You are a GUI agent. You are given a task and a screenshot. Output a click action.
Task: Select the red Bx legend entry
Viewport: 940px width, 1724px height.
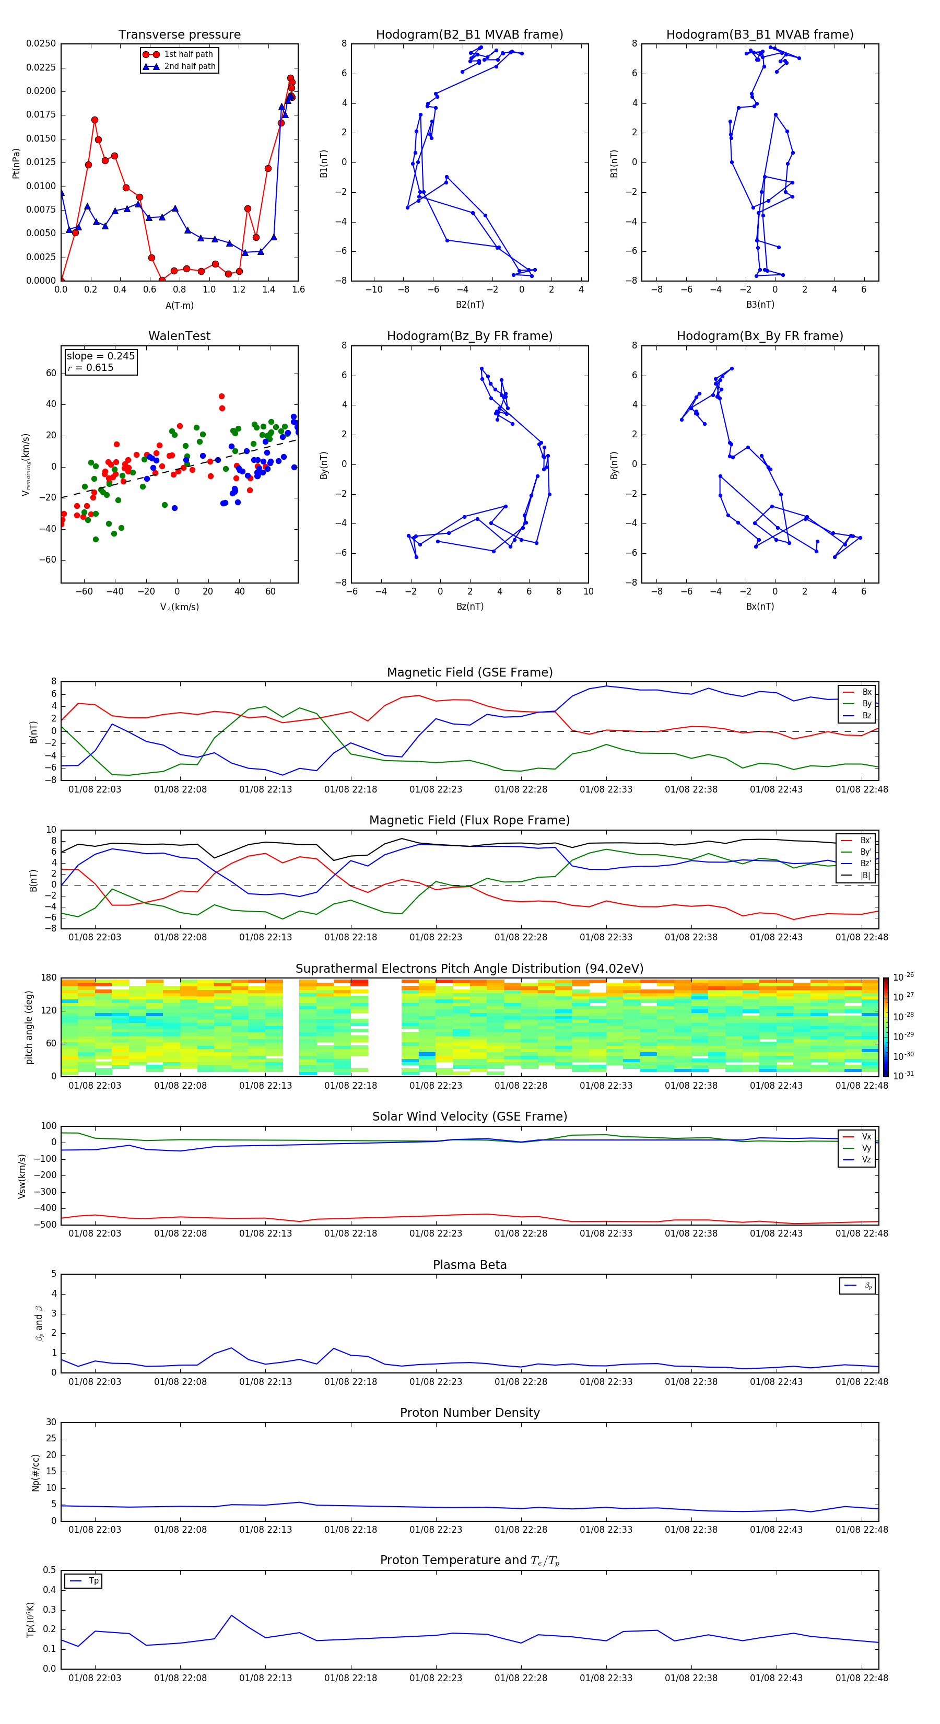point(857,692)
